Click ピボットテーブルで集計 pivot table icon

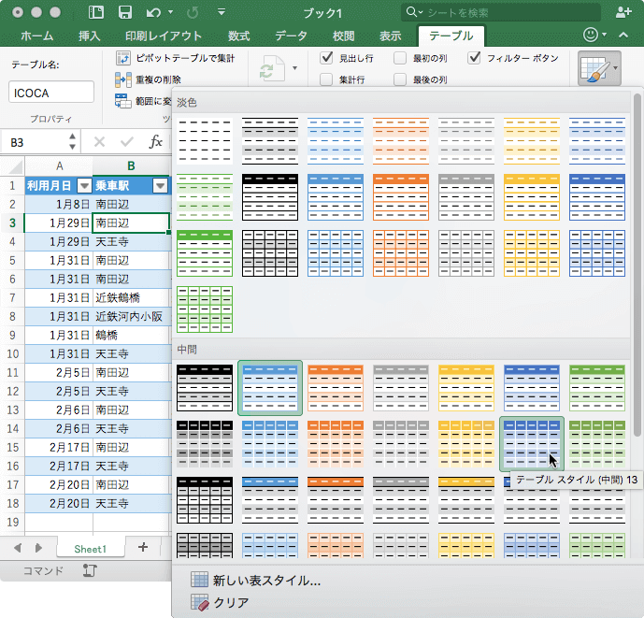point(123,58)
